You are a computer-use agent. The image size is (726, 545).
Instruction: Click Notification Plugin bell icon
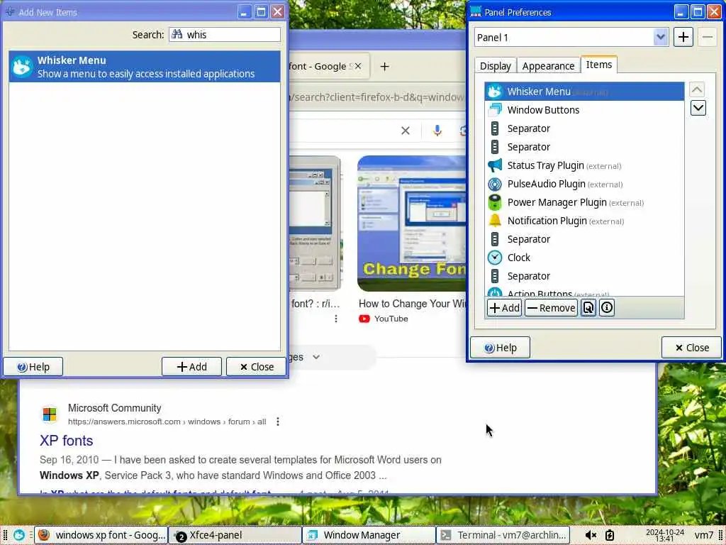(x=494, y=221)
